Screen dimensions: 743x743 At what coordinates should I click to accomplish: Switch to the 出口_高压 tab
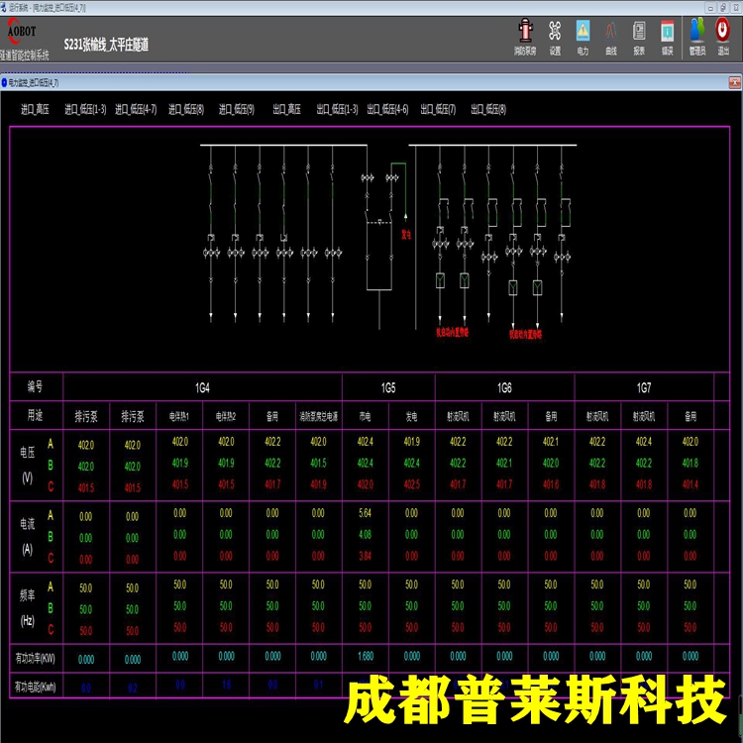pos(286,109)
